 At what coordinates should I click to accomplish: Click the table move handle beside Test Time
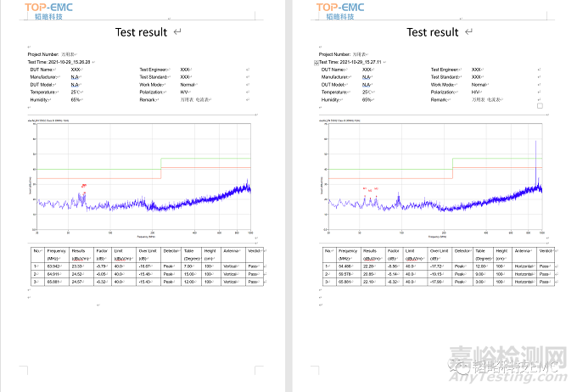coord(317,63)
